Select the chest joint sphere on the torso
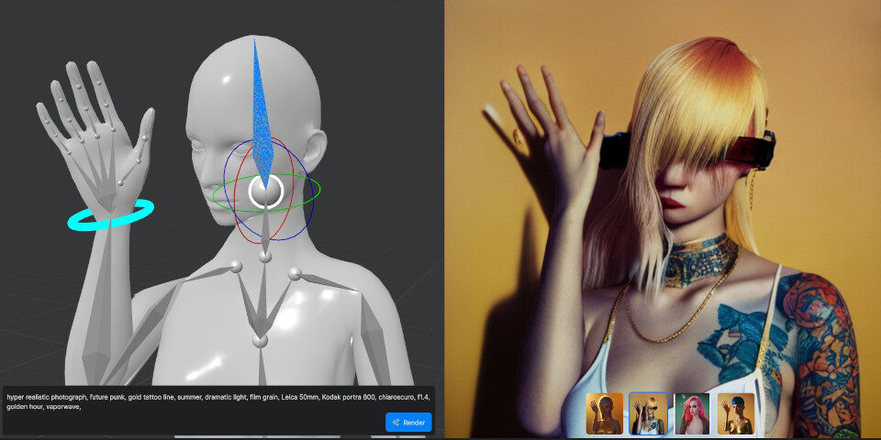Viewport: 881px width, 440px height. tap(260, 341)
